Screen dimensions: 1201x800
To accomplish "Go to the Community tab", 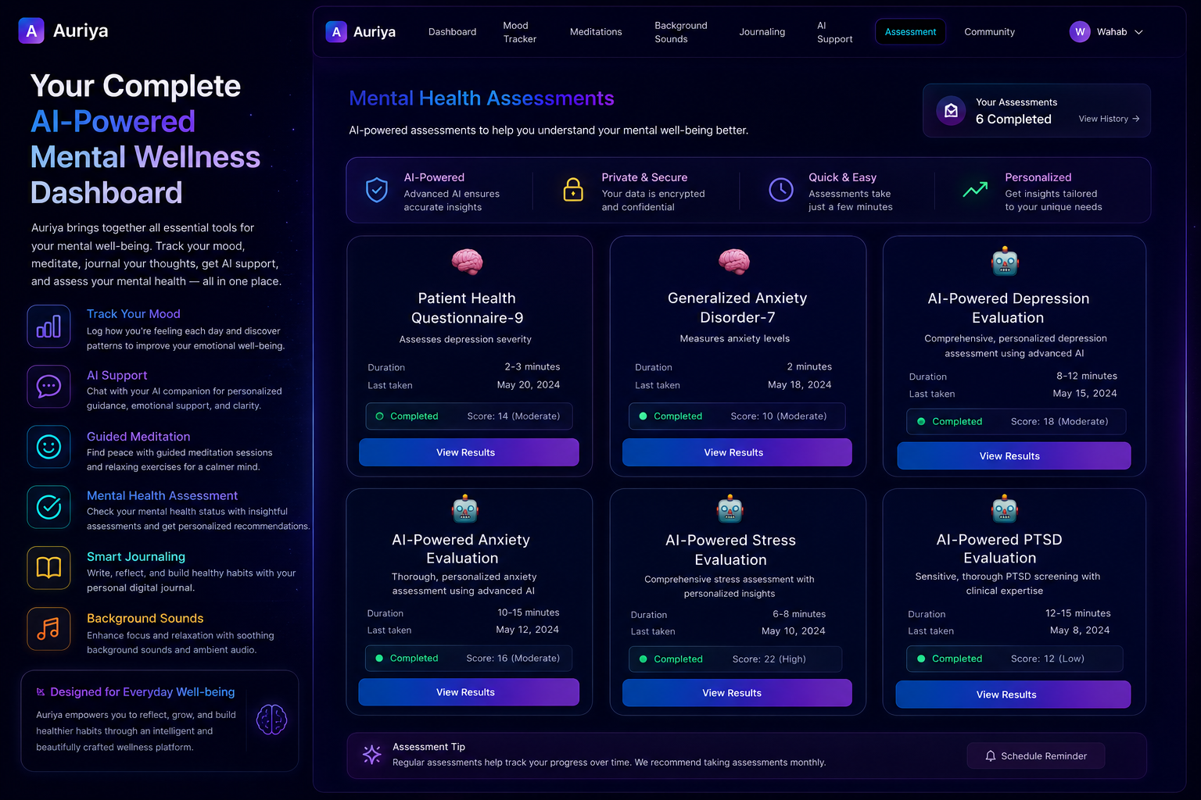I will pos(989,32).
